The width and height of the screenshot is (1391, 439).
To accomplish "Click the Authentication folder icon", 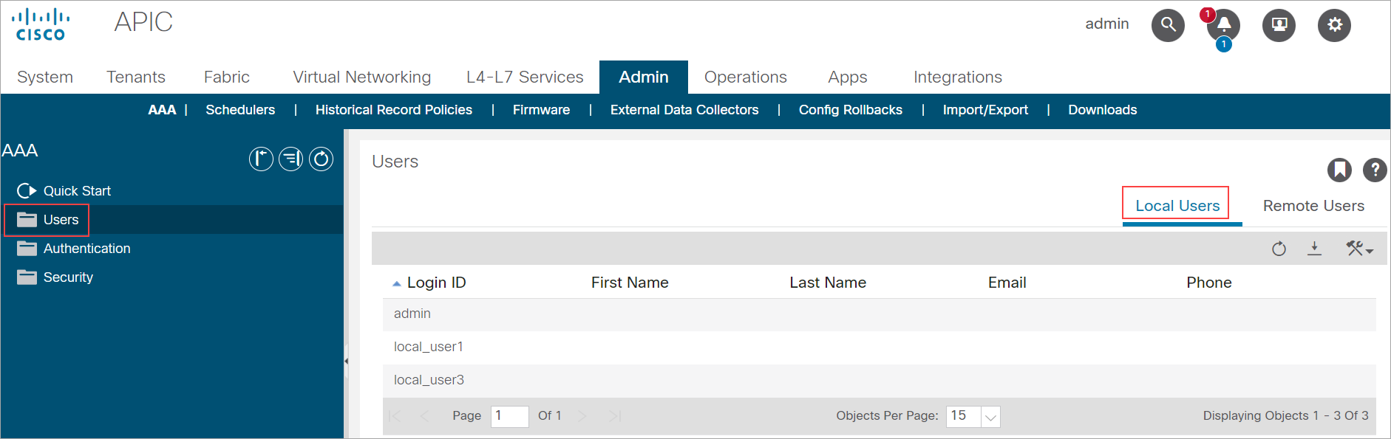I will [27, 249].
